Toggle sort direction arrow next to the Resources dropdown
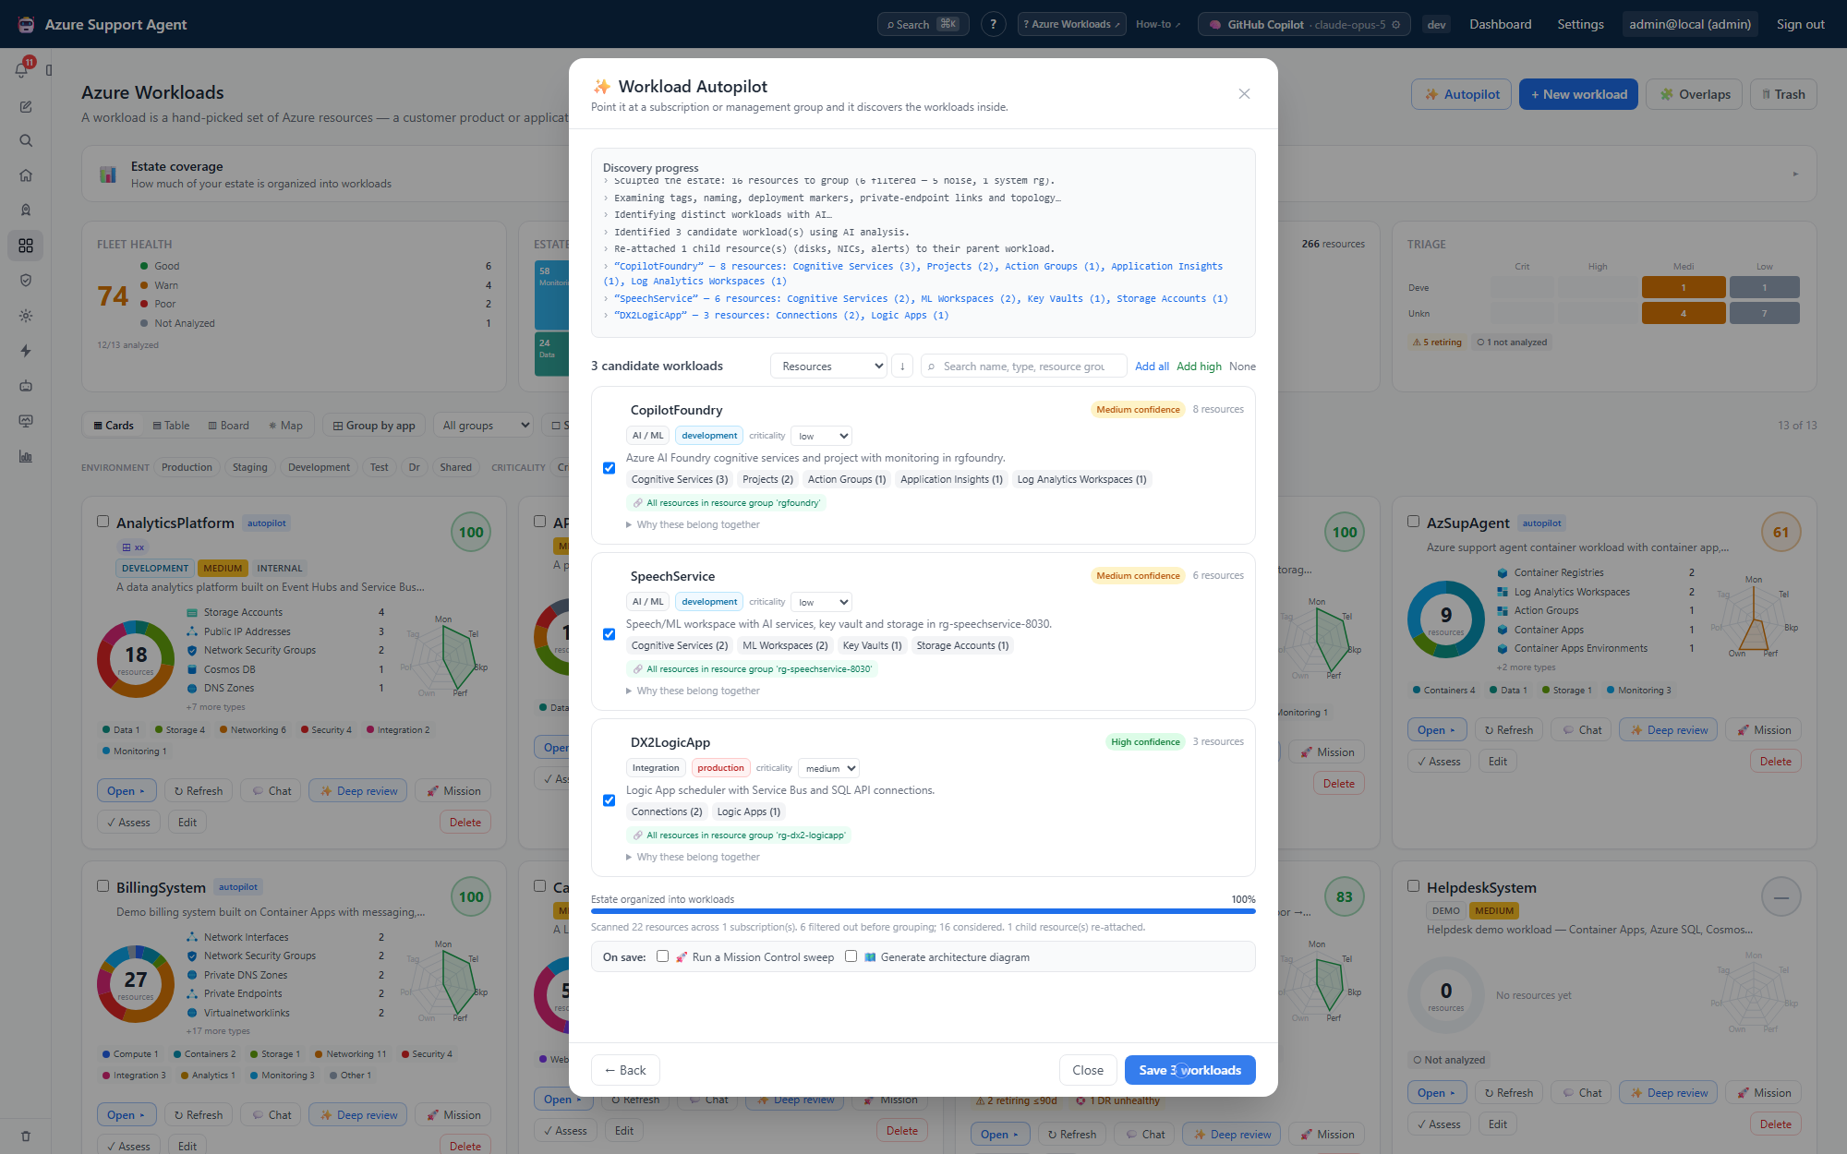 click(902, 367)
